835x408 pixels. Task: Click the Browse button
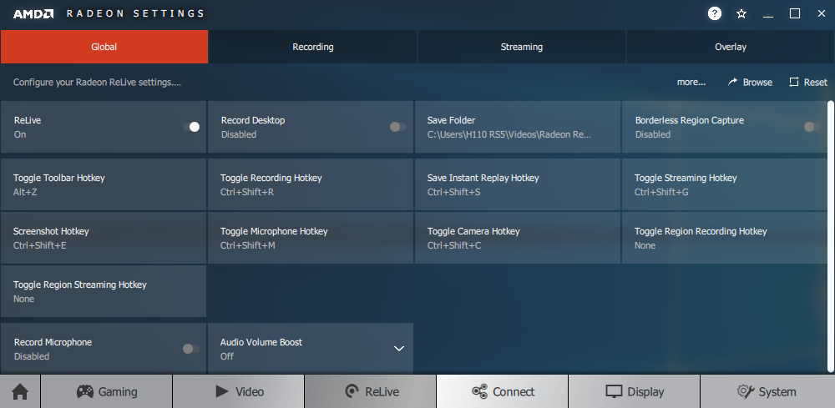click(x=750, y=83)
